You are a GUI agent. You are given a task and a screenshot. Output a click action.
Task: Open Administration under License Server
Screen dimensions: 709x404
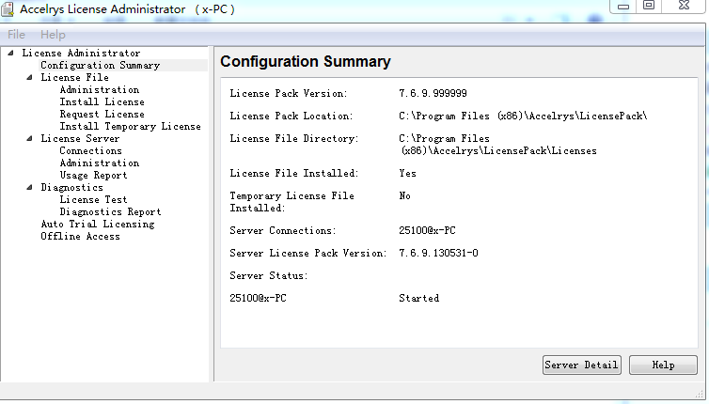[x=99, y=163]
